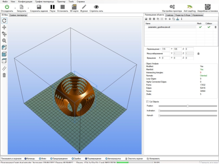Pause the print with the Пауза button
219x164 pixels.
[x=53, y=7]
